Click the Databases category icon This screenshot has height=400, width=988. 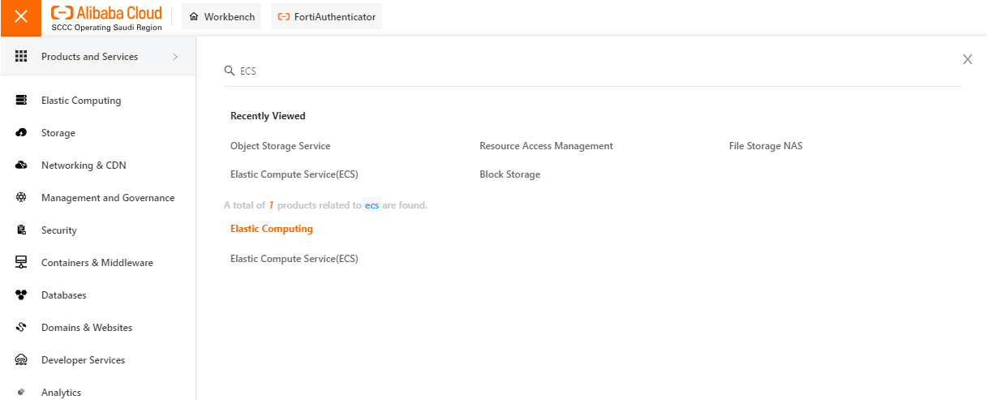click(22, 295)
